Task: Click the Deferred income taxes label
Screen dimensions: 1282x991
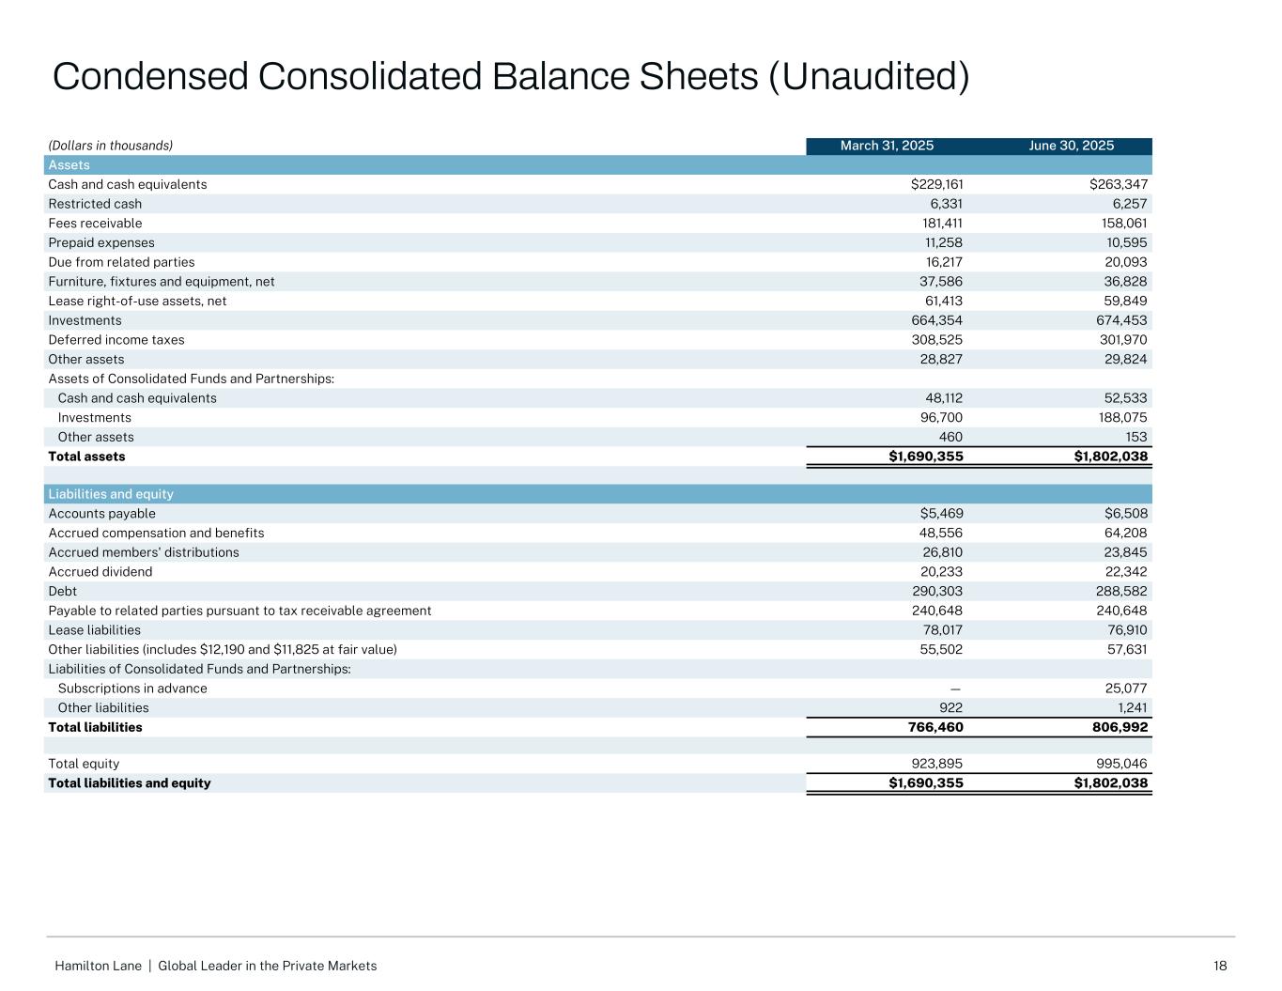Action: pyautogui.click(x=116, y=340)
